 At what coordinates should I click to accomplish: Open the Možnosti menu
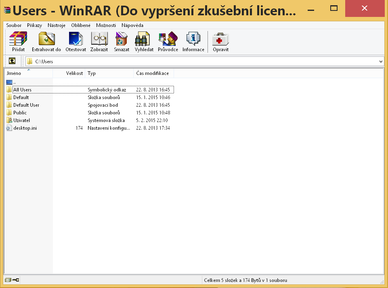106,25
